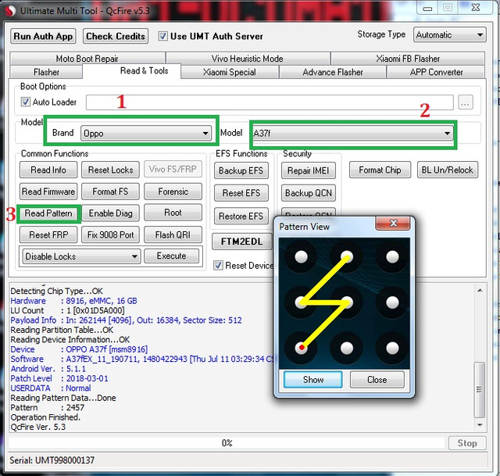Open the Xiaomi Special tab
The height and width of the screenshot is (476, 500).
click(230, 72)
